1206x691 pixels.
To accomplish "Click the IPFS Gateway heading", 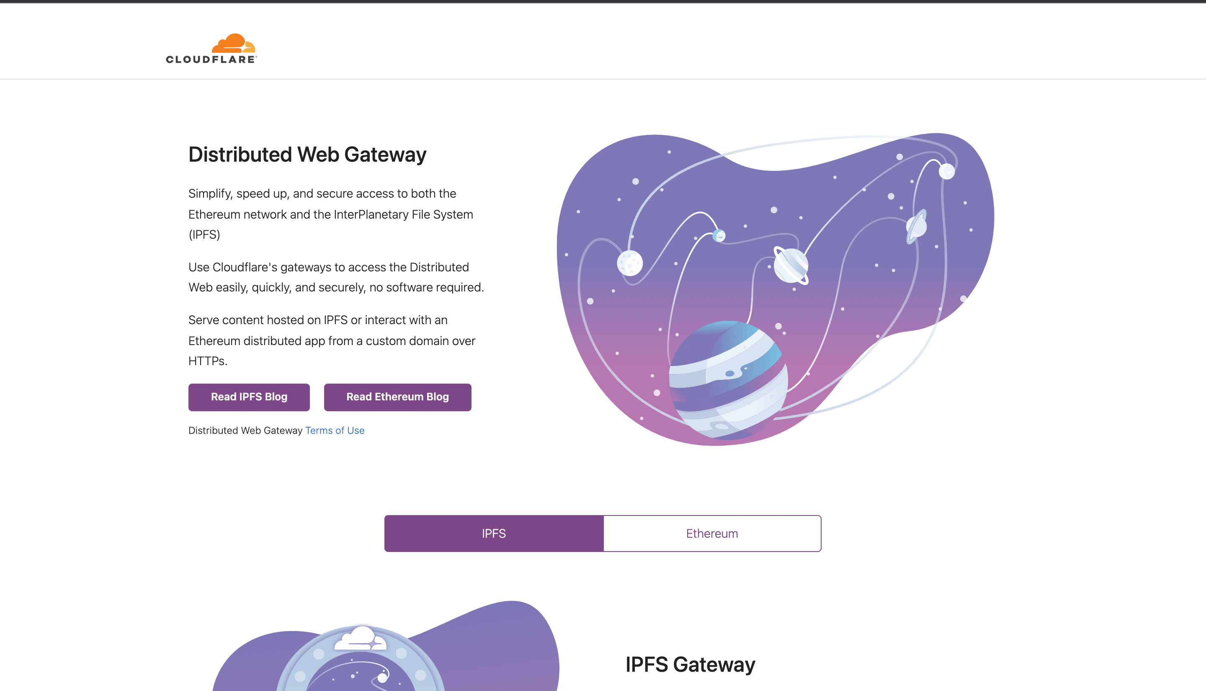I will click(690, 665).
